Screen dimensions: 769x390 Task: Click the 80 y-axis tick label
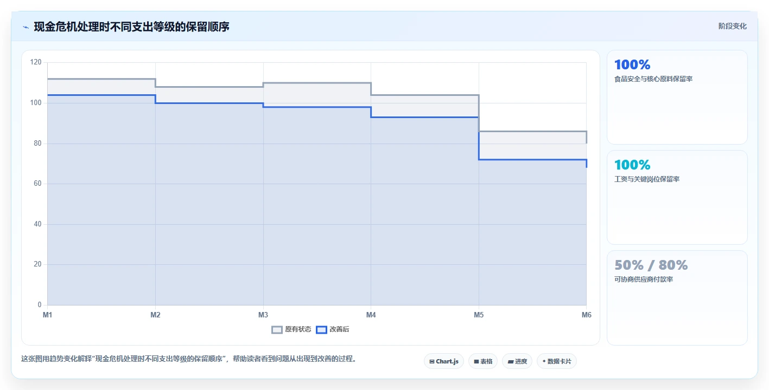[37, 144]
